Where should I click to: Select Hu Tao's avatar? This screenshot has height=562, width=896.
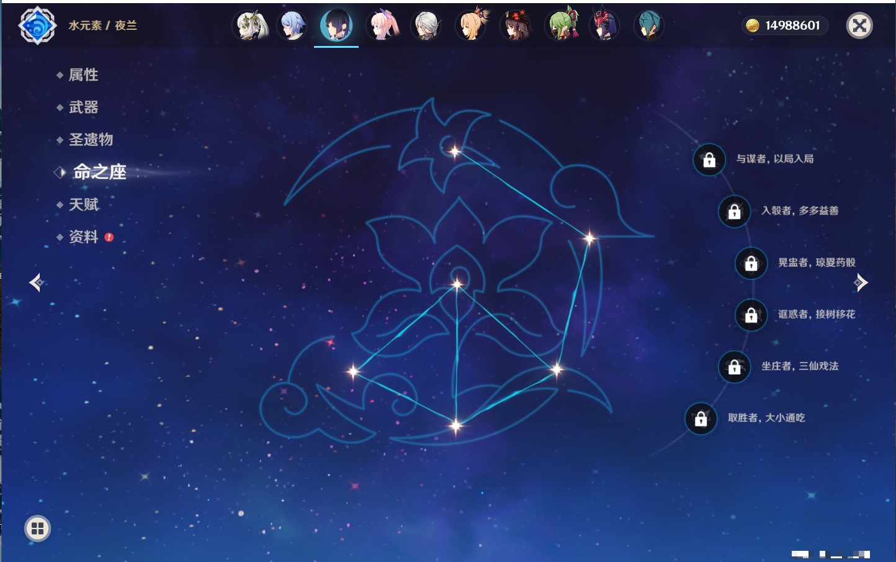(516, 25)
